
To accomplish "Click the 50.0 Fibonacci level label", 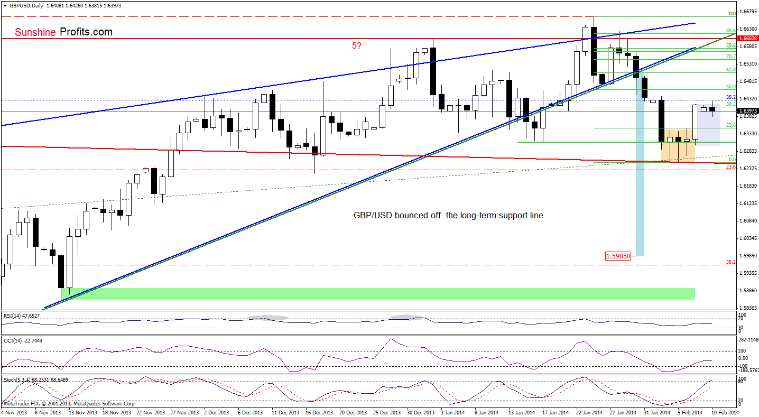I will coord(731,86).
